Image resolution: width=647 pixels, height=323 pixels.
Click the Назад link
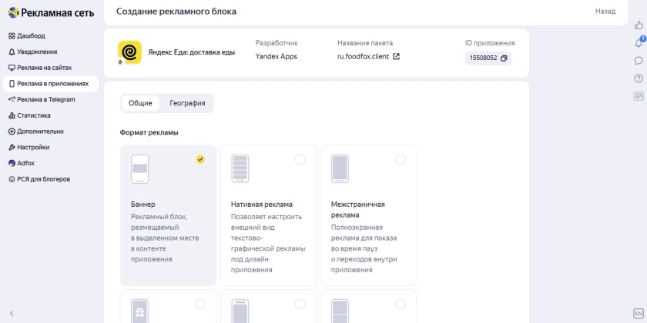[605, 11]
